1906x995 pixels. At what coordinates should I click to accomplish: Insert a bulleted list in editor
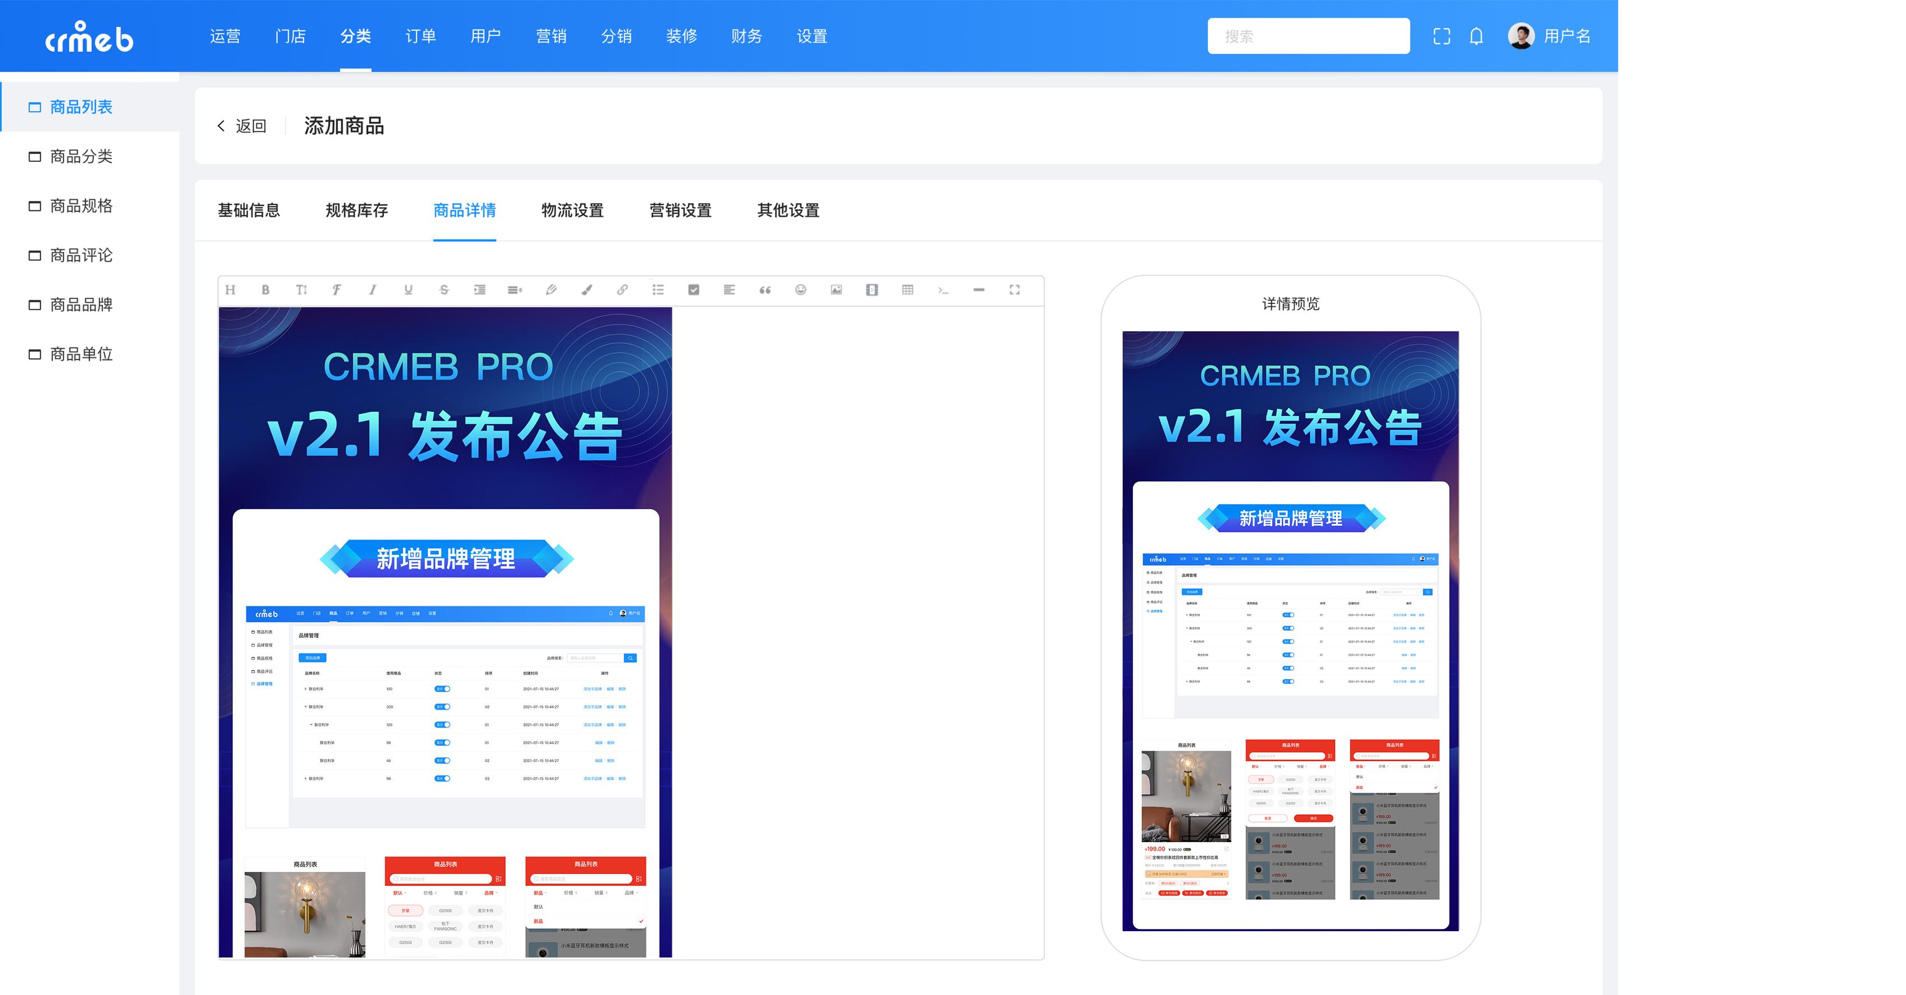658,290
